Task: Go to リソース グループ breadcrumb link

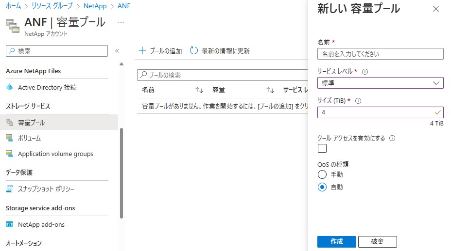Action: [52, 6]
